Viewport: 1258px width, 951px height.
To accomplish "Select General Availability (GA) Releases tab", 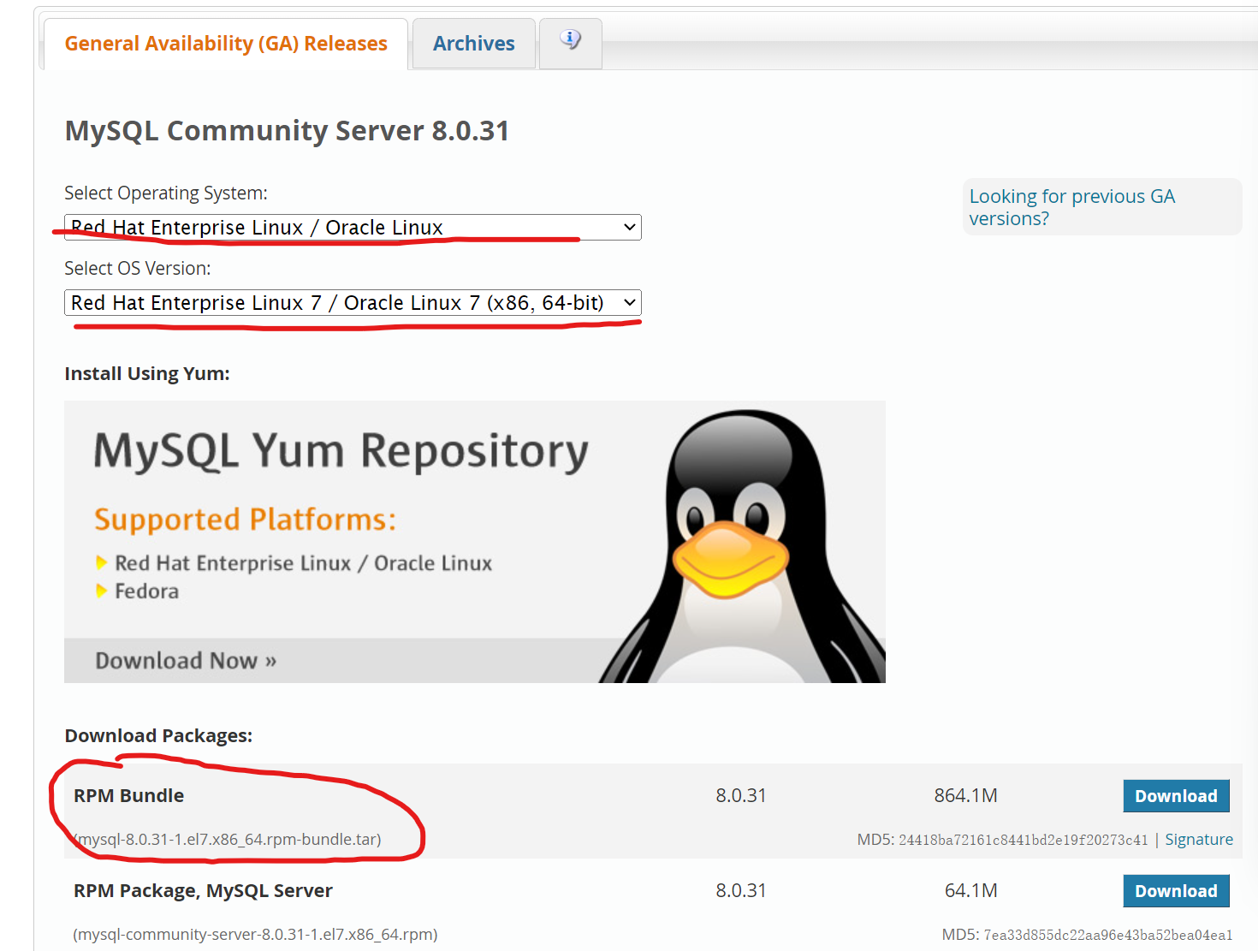I will click(226, 44).
